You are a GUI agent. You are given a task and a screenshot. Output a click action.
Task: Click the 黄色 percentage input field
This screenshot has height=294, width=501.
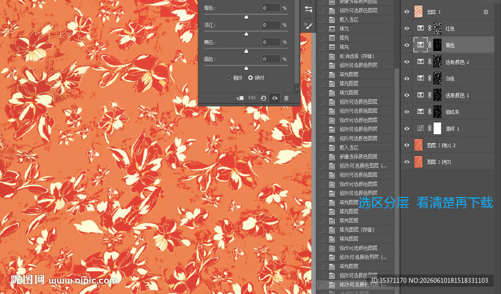click(271, 42)
